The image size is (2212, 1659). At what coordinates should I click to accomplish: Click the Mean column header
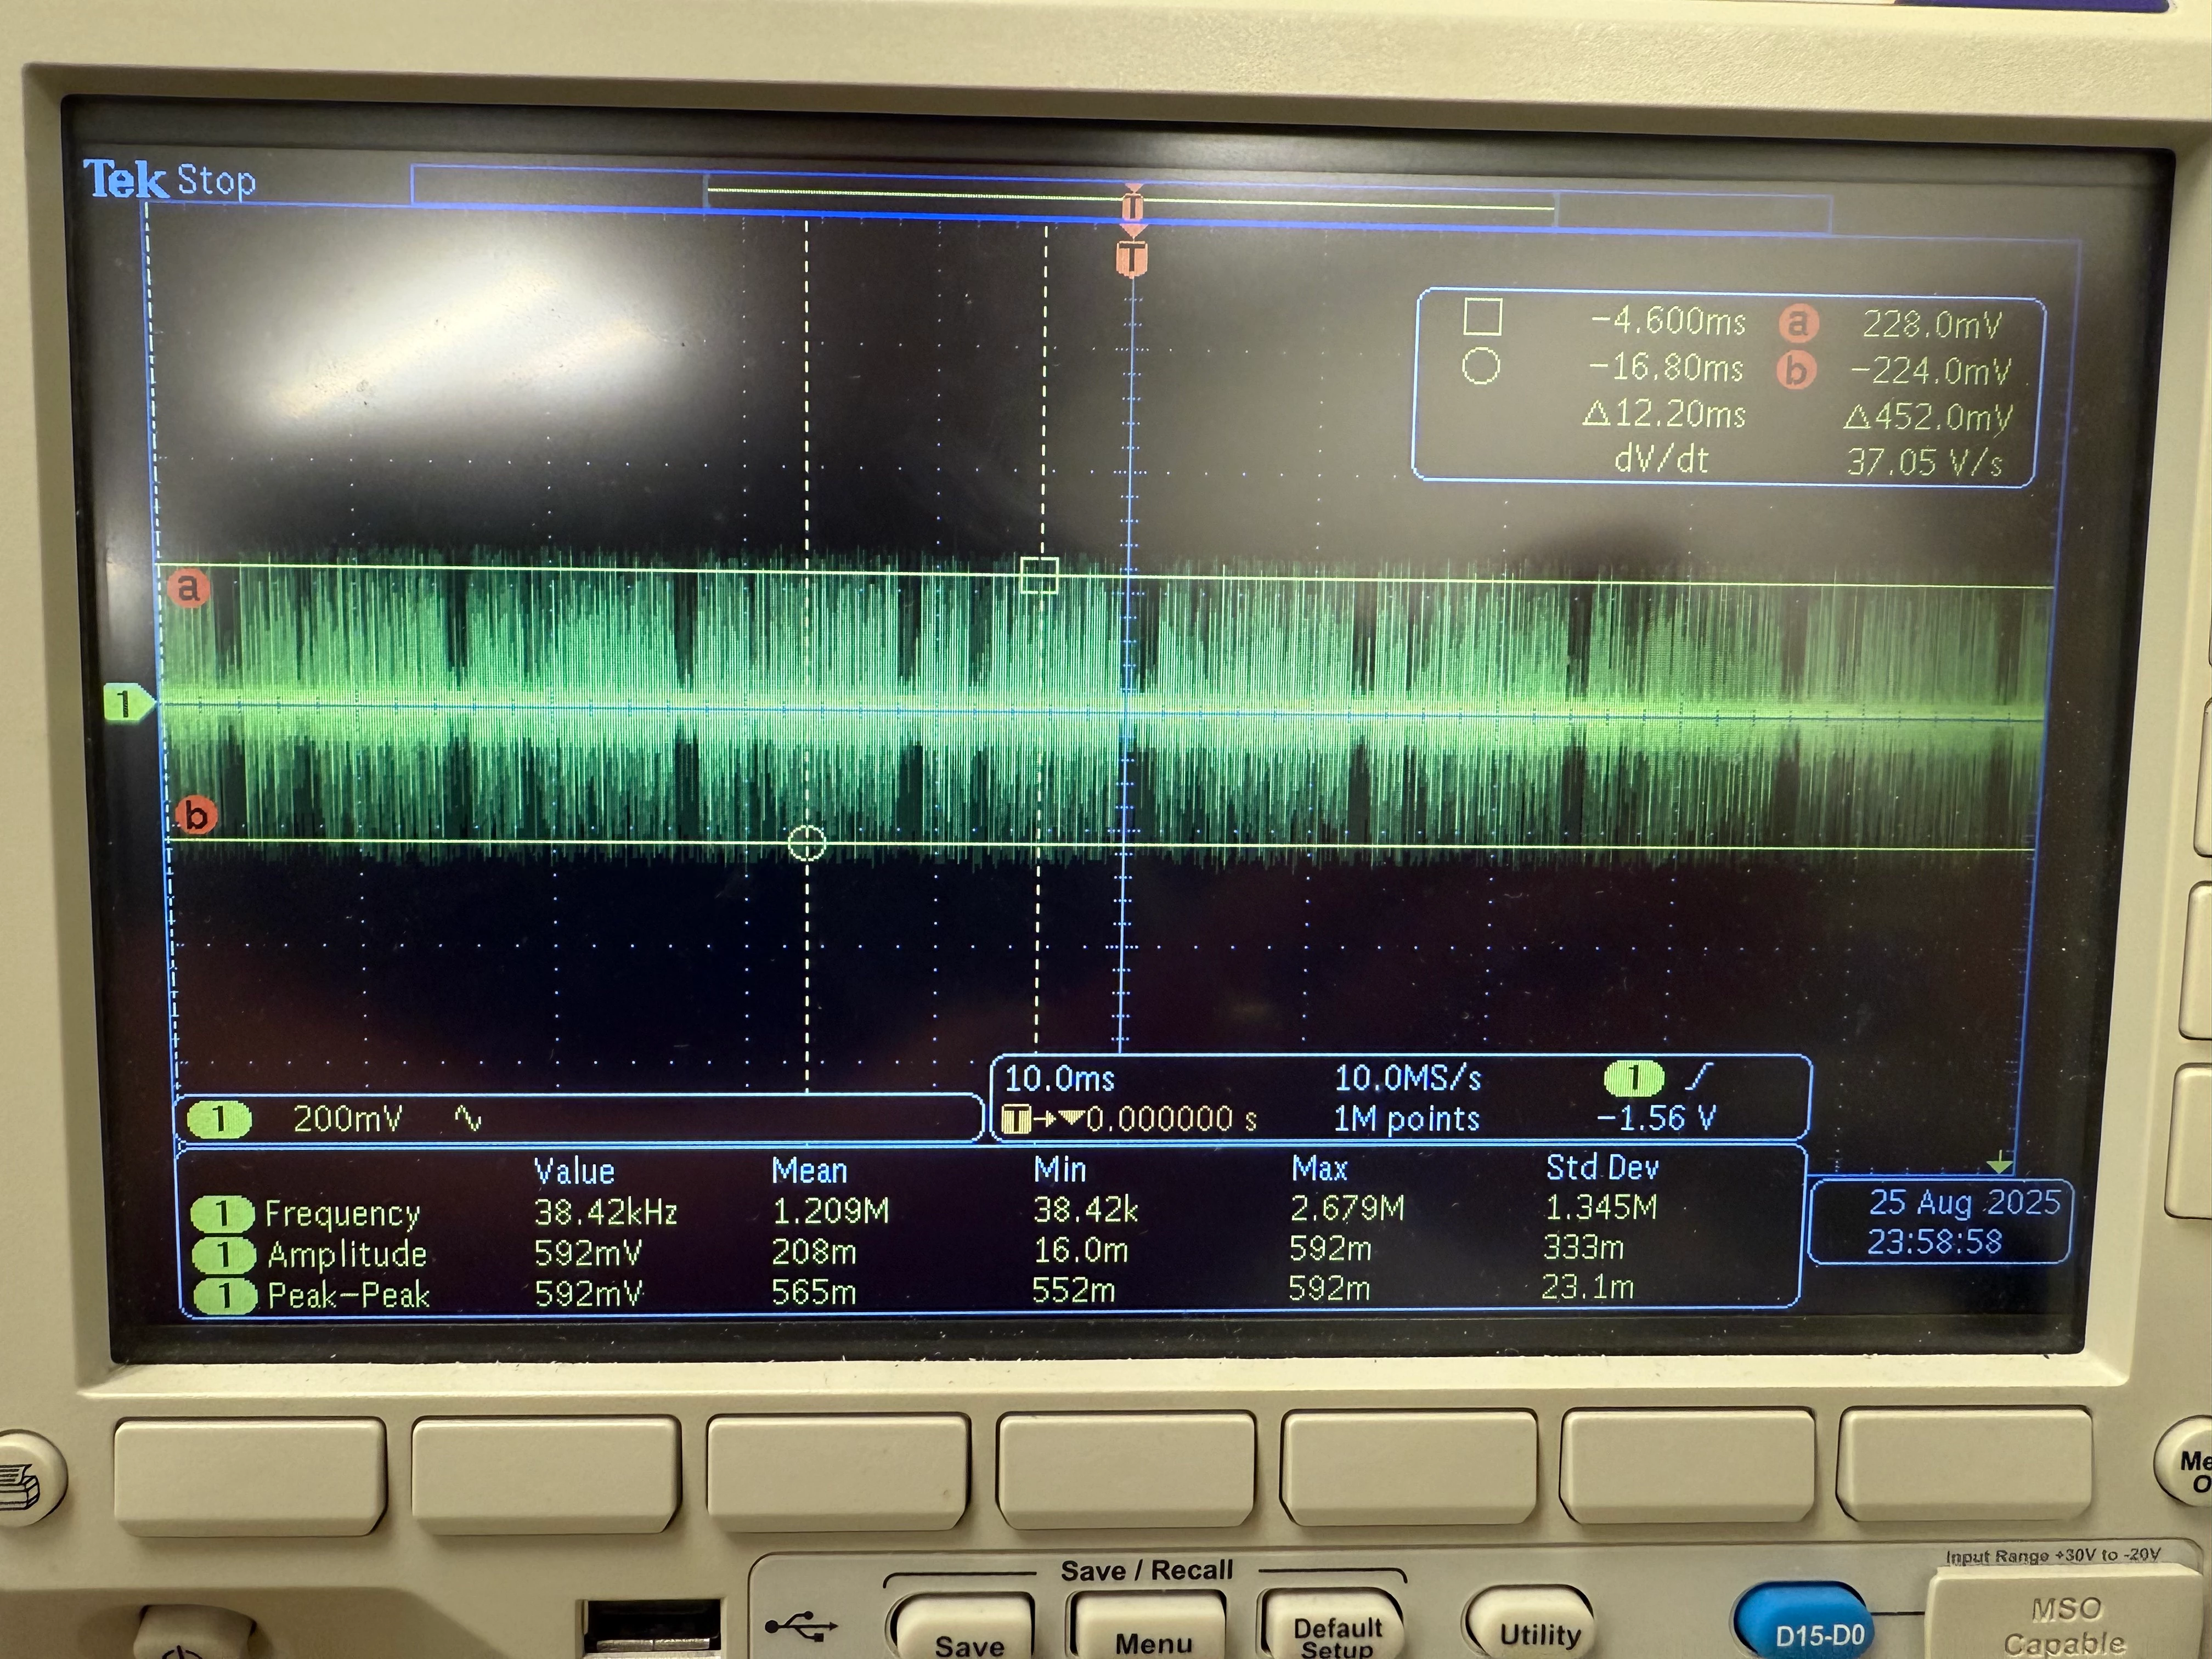[x=809, y=1171]
